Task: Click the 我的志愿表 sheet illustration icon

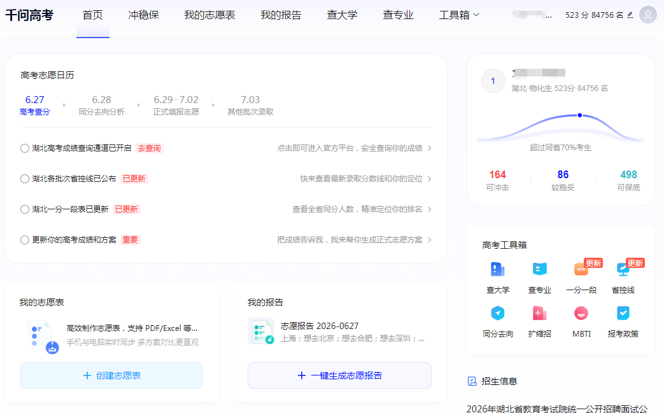Action: 43,337
